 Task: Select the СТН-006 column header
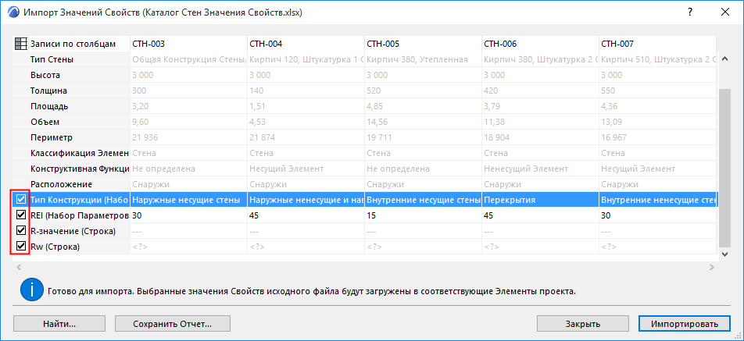pyautogui.click(x=540, y=44)
